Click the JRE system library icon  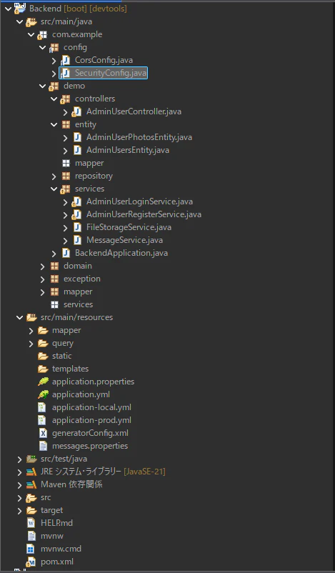click(31, 472)
